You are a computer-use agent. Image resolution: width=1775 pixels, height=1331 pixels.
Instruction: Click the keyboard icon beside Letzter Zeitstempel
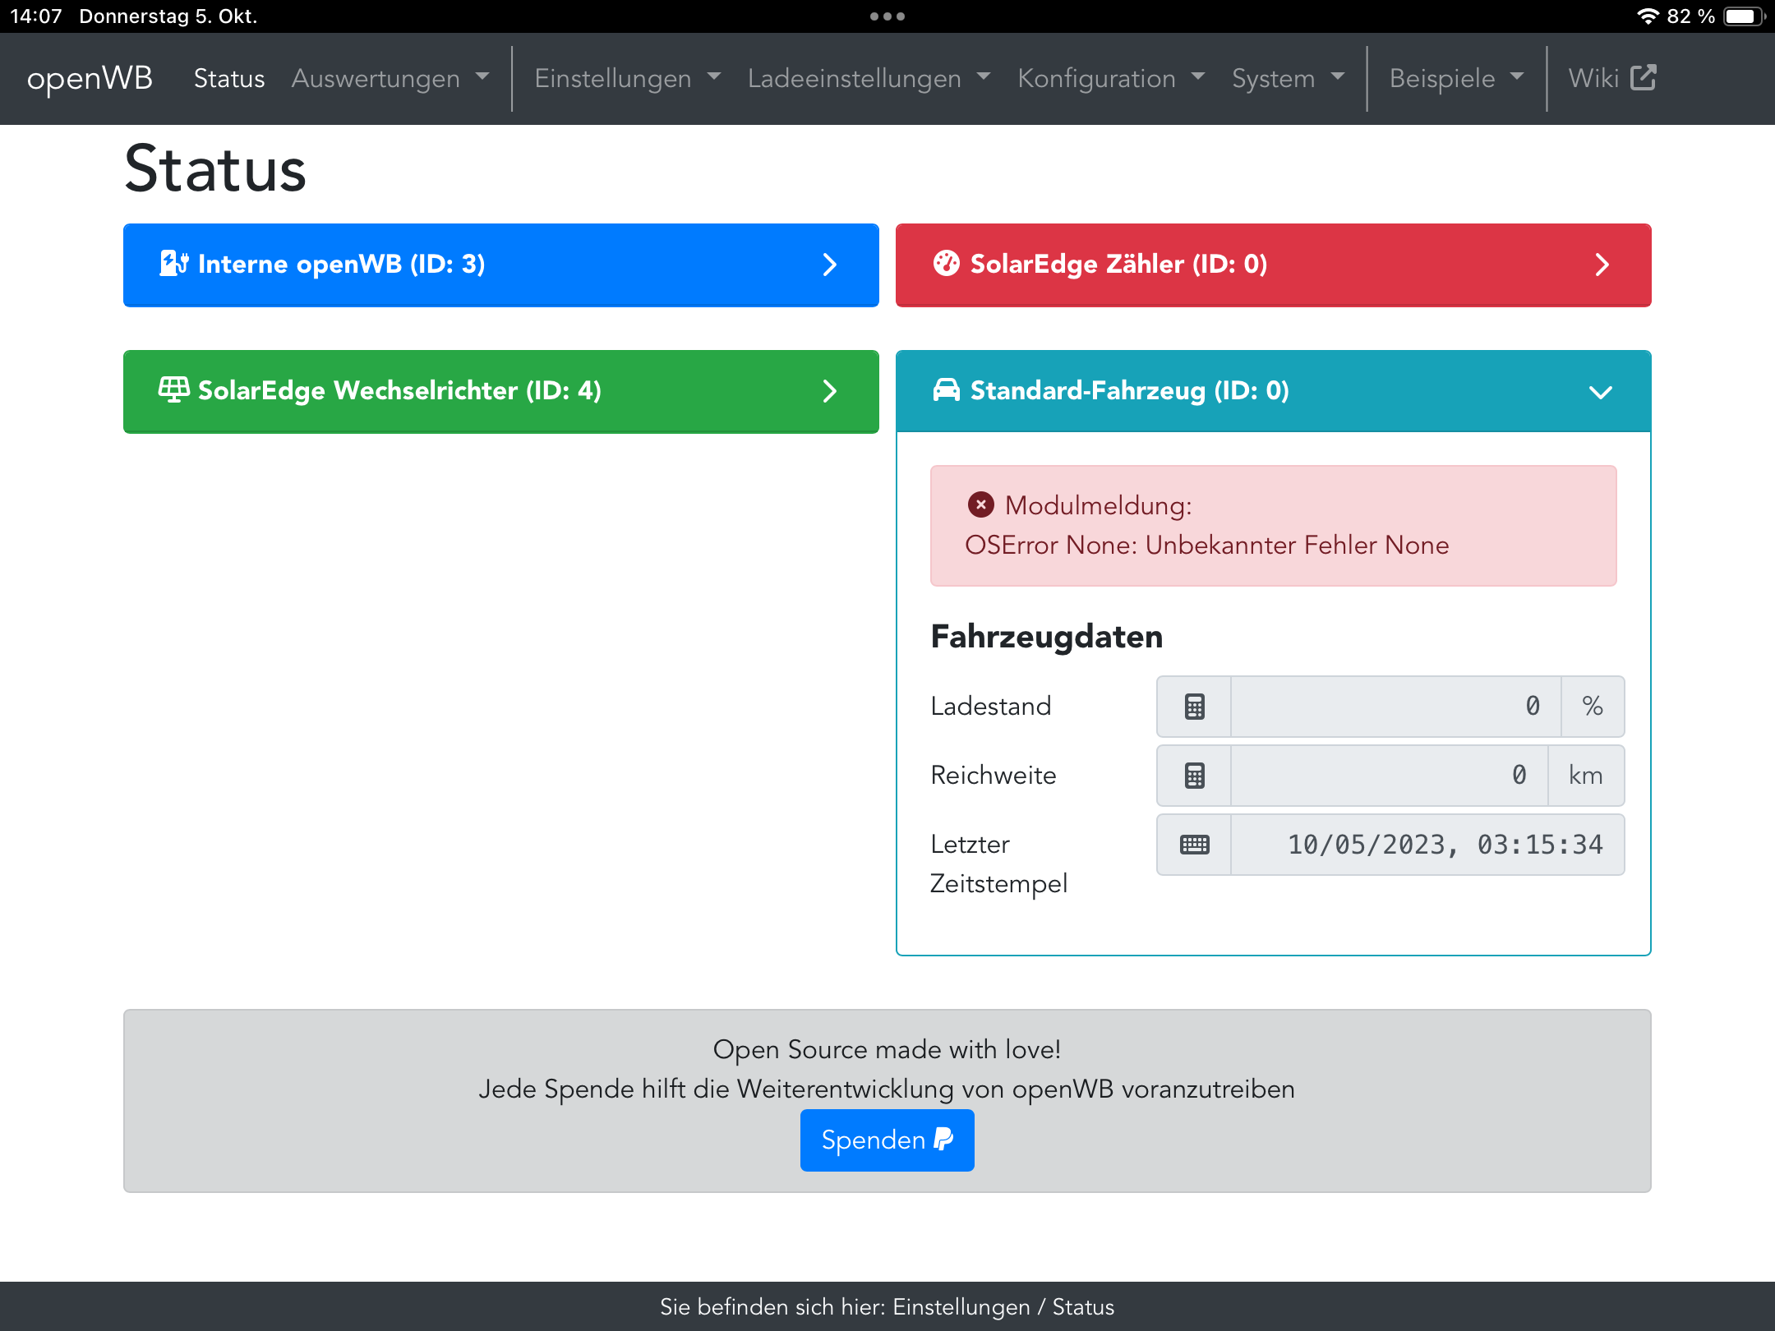(1194, 845)
